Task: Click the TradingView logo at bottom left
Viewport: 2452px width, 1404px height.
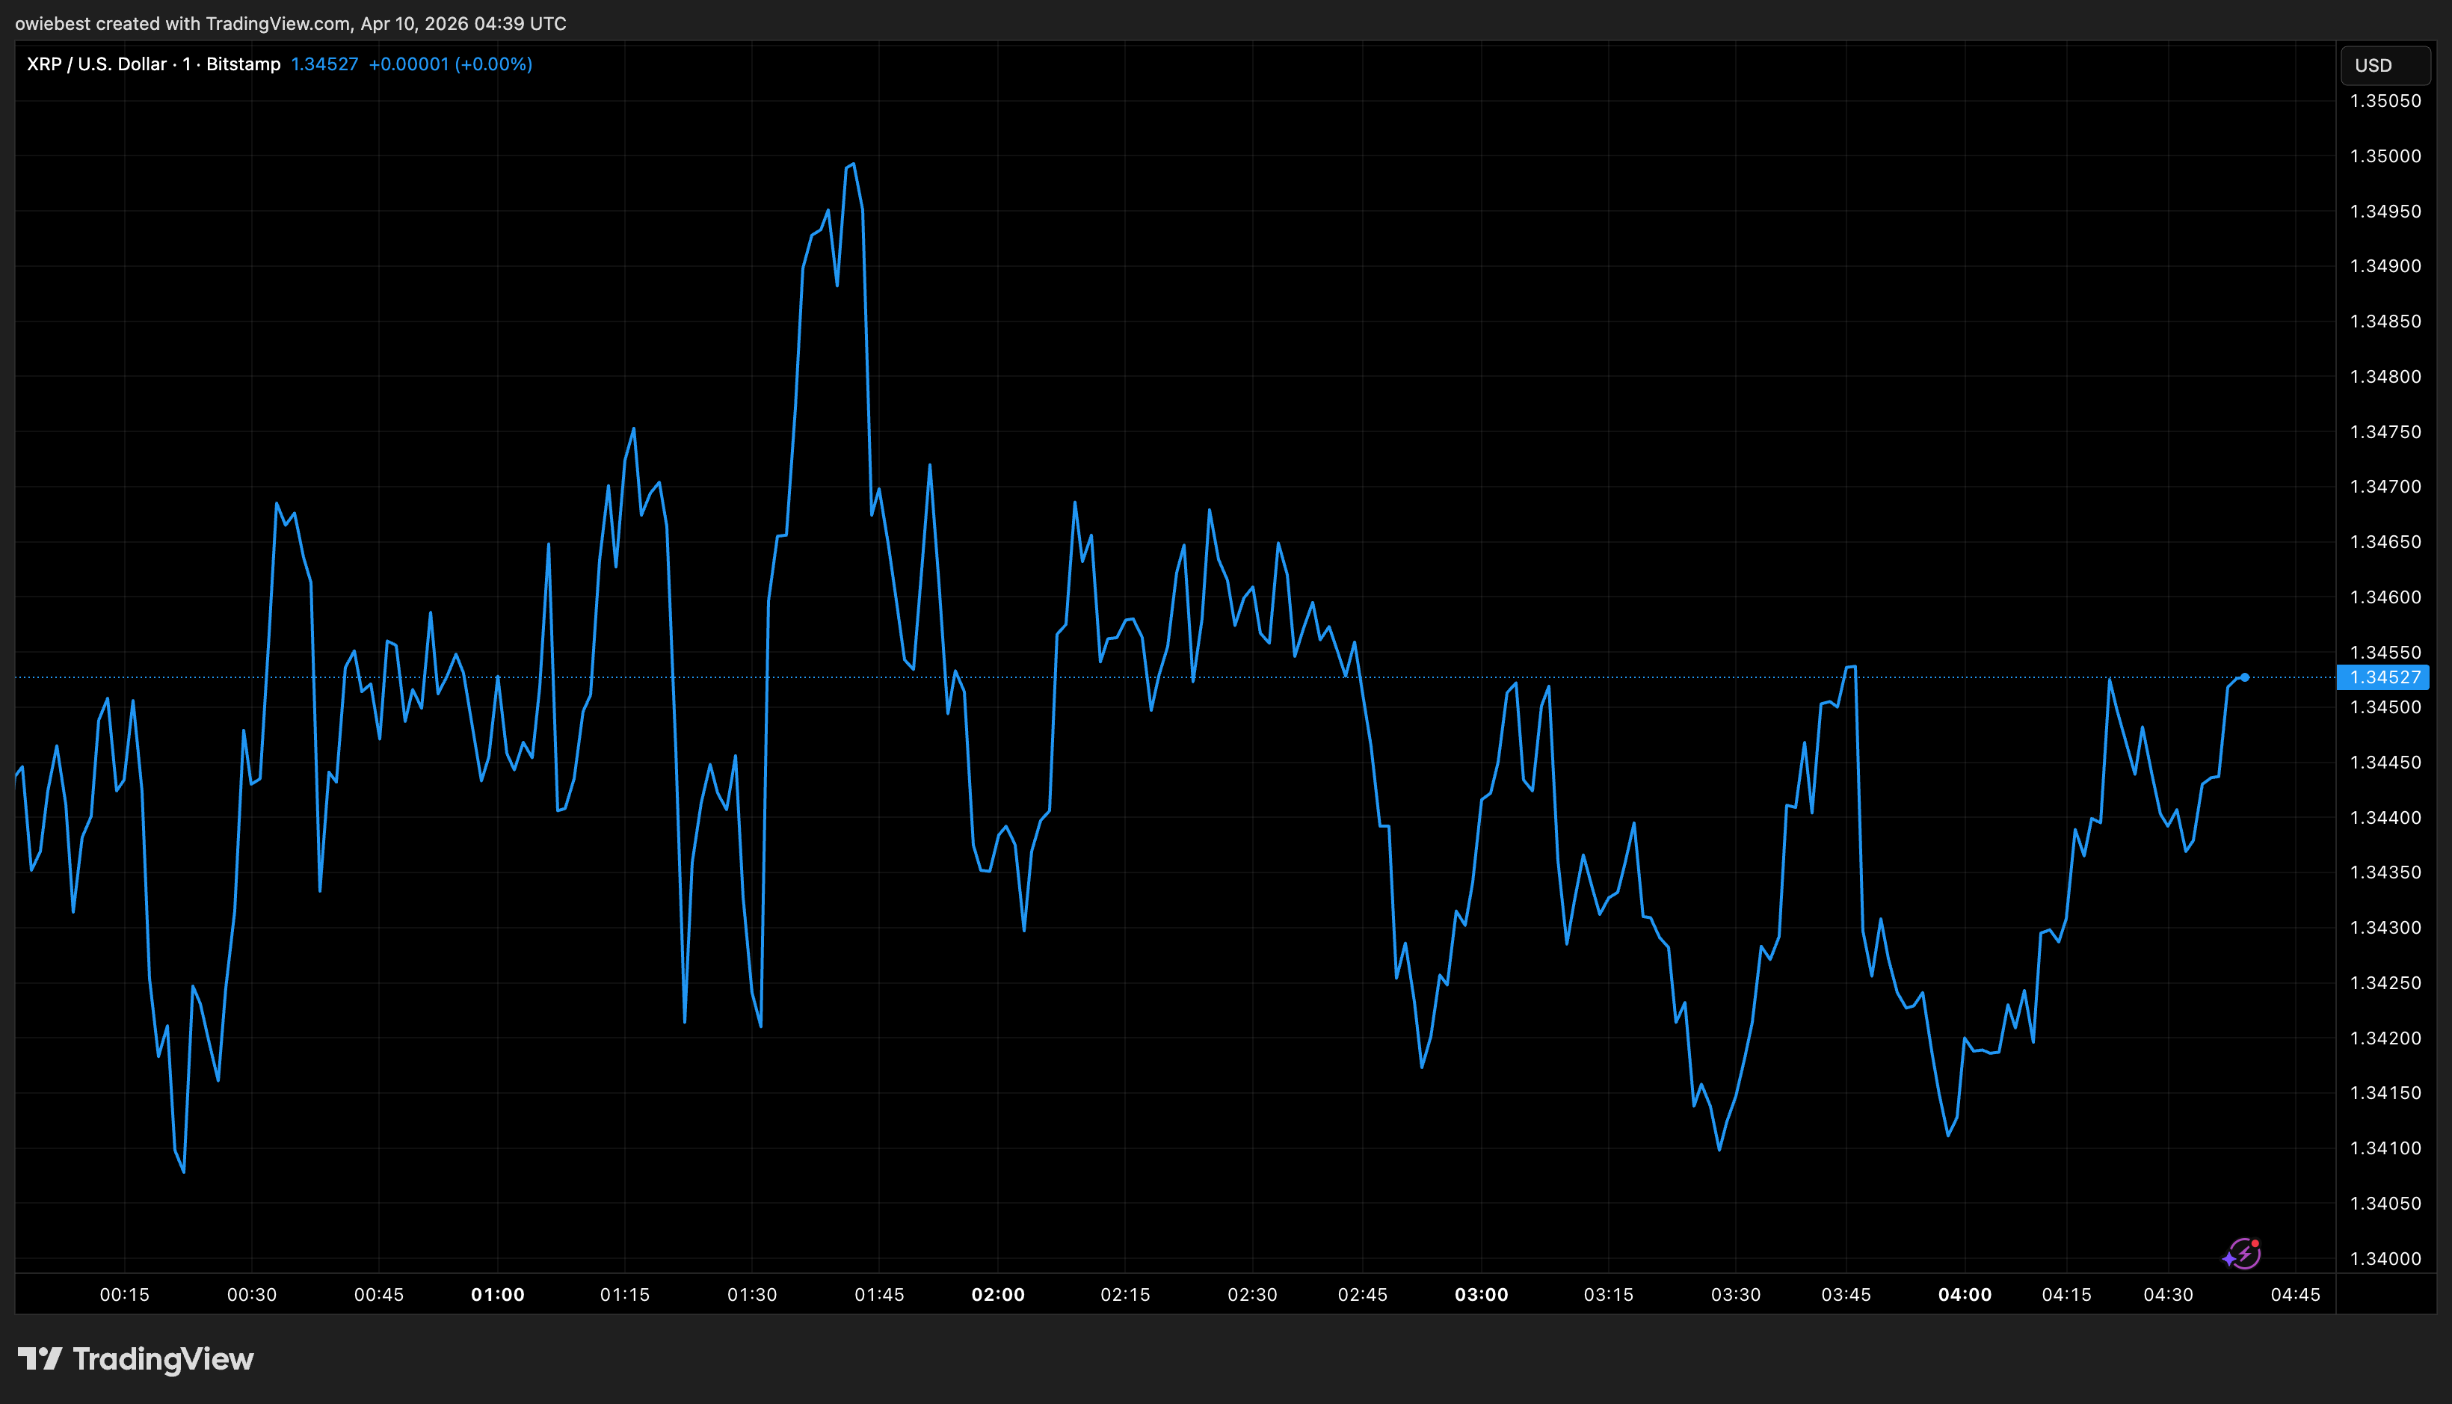Action: point(136,1358)
